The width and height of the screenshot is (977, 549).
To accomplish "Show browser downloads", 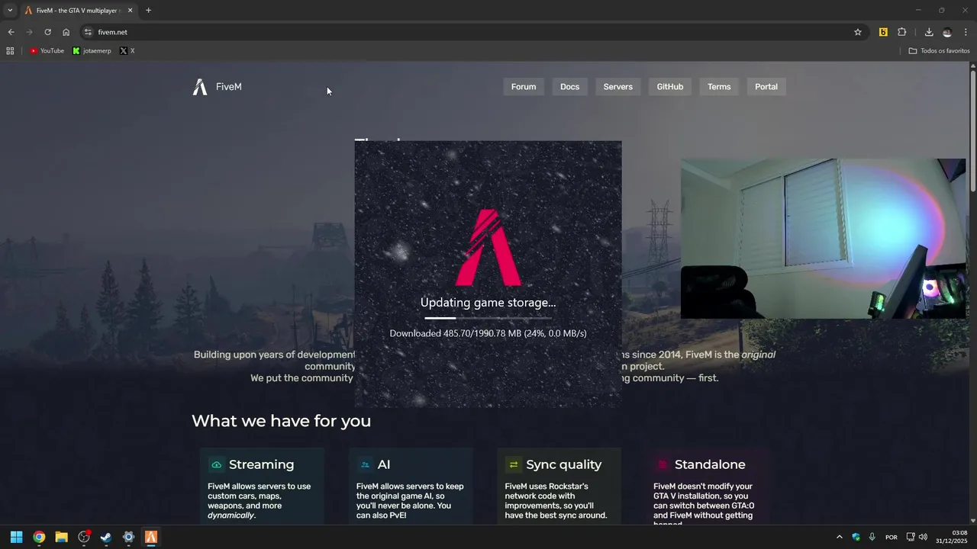I will coord(929,32).
